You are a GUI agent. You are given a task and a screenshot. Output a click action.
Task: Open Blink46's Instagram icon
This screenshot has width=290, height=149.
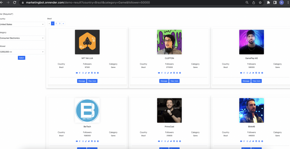(247, 141)
